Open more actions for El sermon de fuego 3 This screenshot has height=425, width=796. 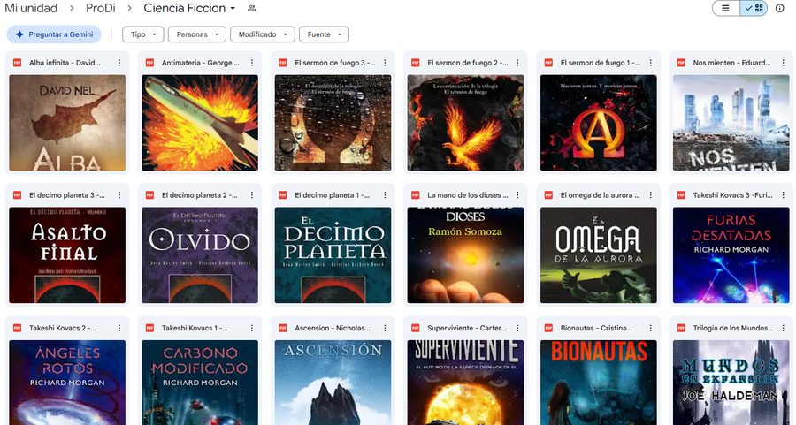point(385,63)
